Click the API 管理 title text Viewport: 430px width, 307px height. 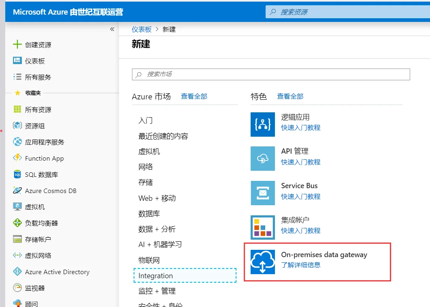point(295,151)
